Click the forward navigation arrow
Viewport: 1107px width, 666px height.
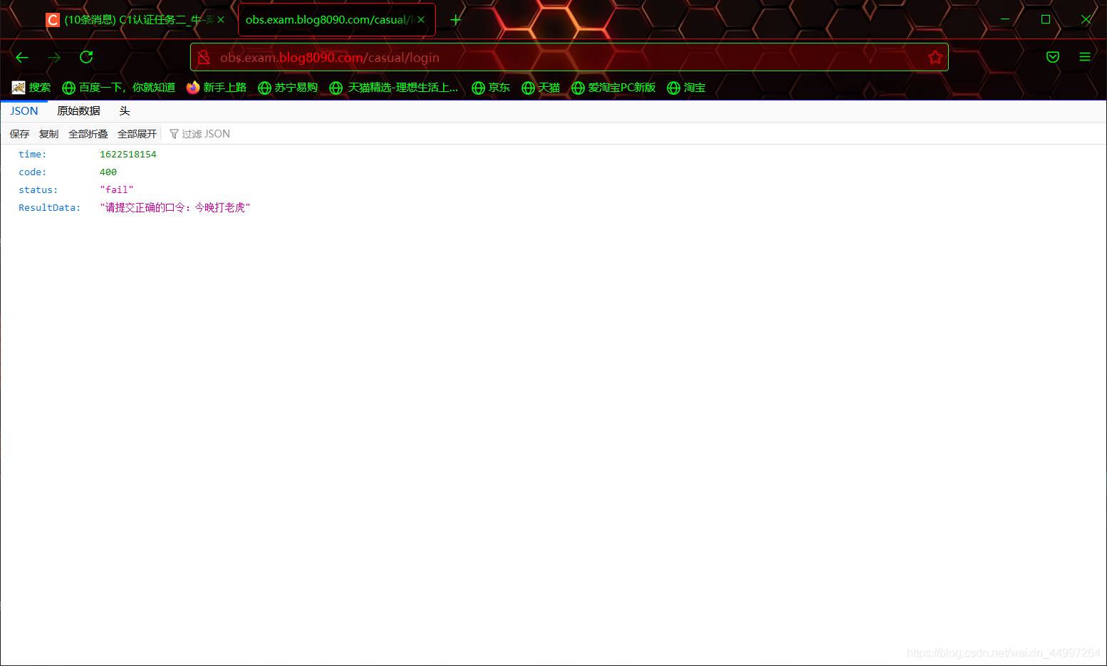(54, 57)
